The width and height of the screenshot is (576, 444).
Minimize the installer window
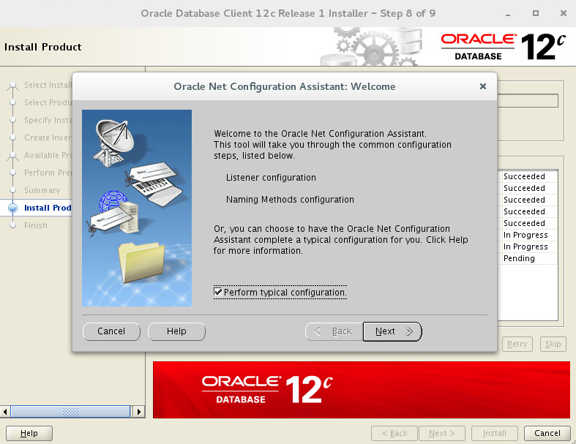pos(508,14)
